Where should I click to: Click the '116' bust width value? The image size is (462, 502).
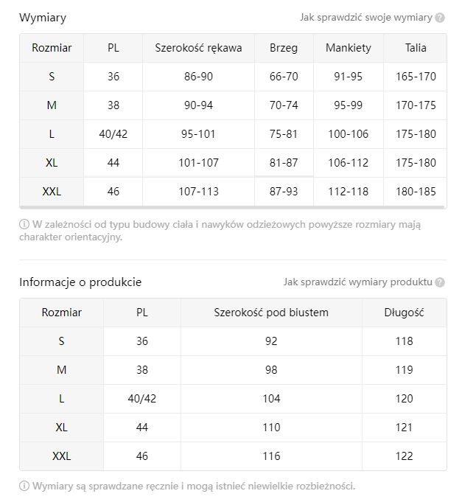[271, 456]
